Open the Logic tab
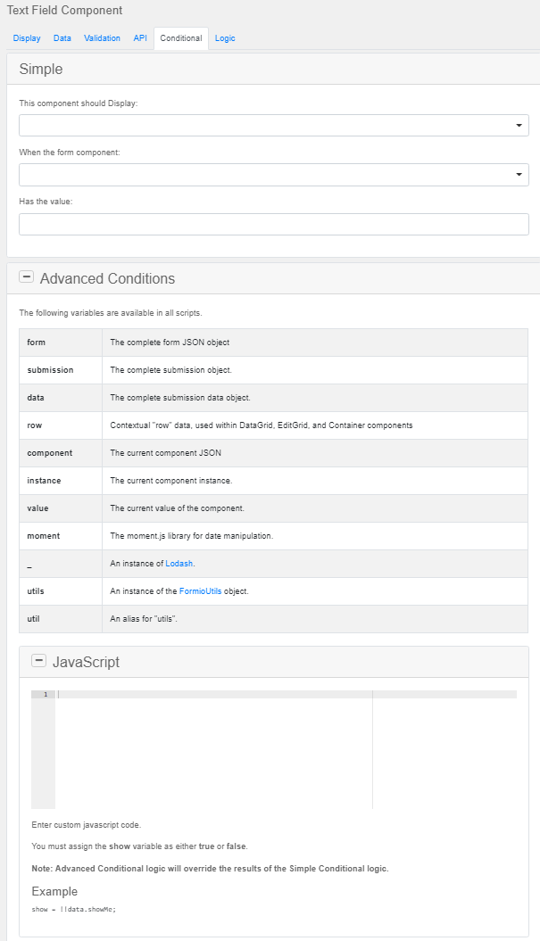Image resolution: width=540 pixels, height=941 pixels. (225, 38)
